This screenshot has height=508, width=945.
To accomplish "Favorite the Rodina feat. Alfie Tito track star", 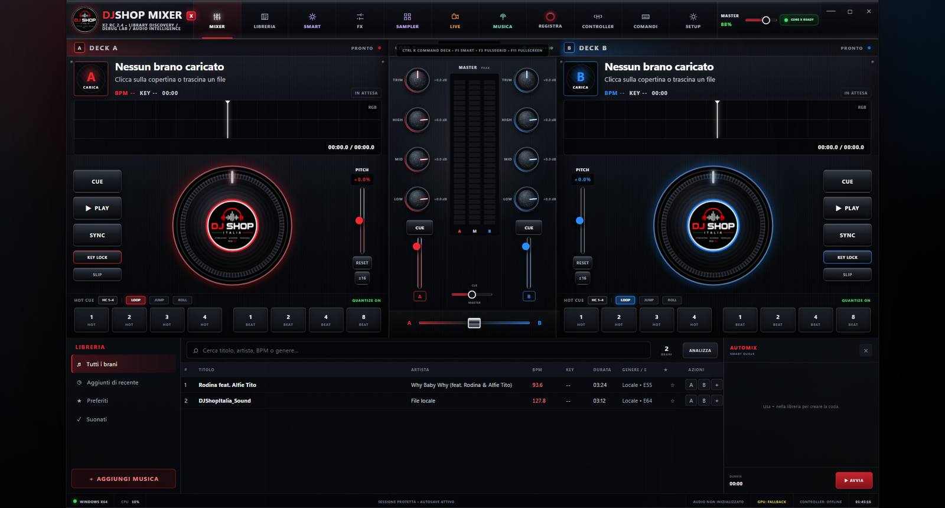I will 672,385.
